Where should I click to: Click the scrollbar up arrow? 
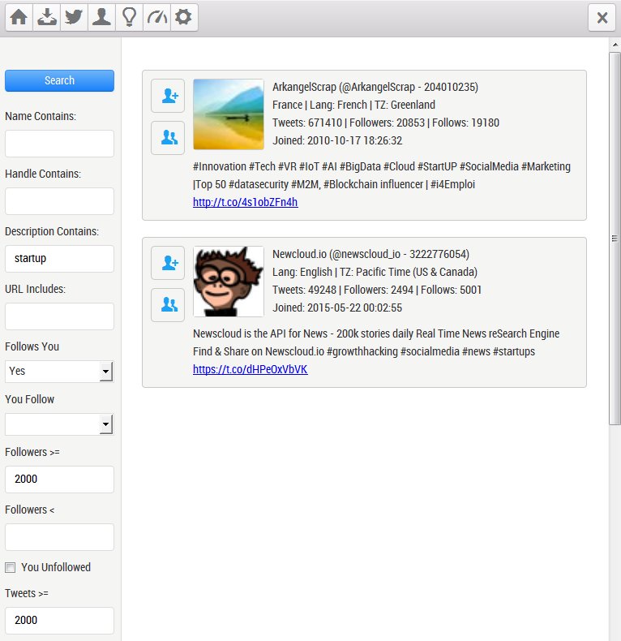pyautogui.click(x=615, y=44)
